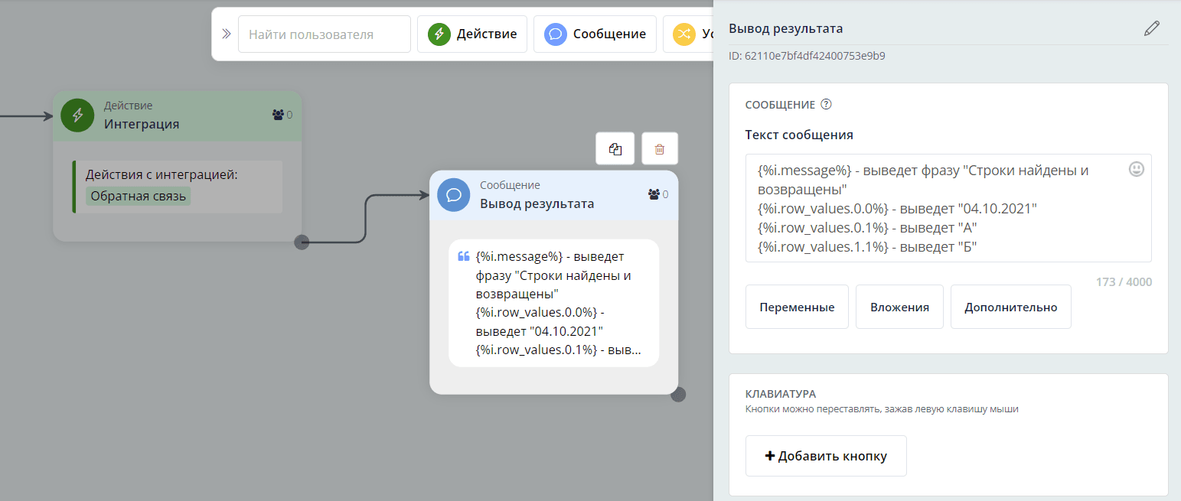Click the help question mark next to Сообщение
1181x501 pixels.
pos(826,105)
